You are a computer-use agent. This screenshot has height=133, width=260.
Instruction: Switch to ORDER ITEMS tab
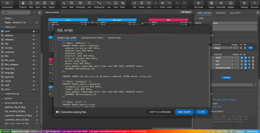click(114, 38)
